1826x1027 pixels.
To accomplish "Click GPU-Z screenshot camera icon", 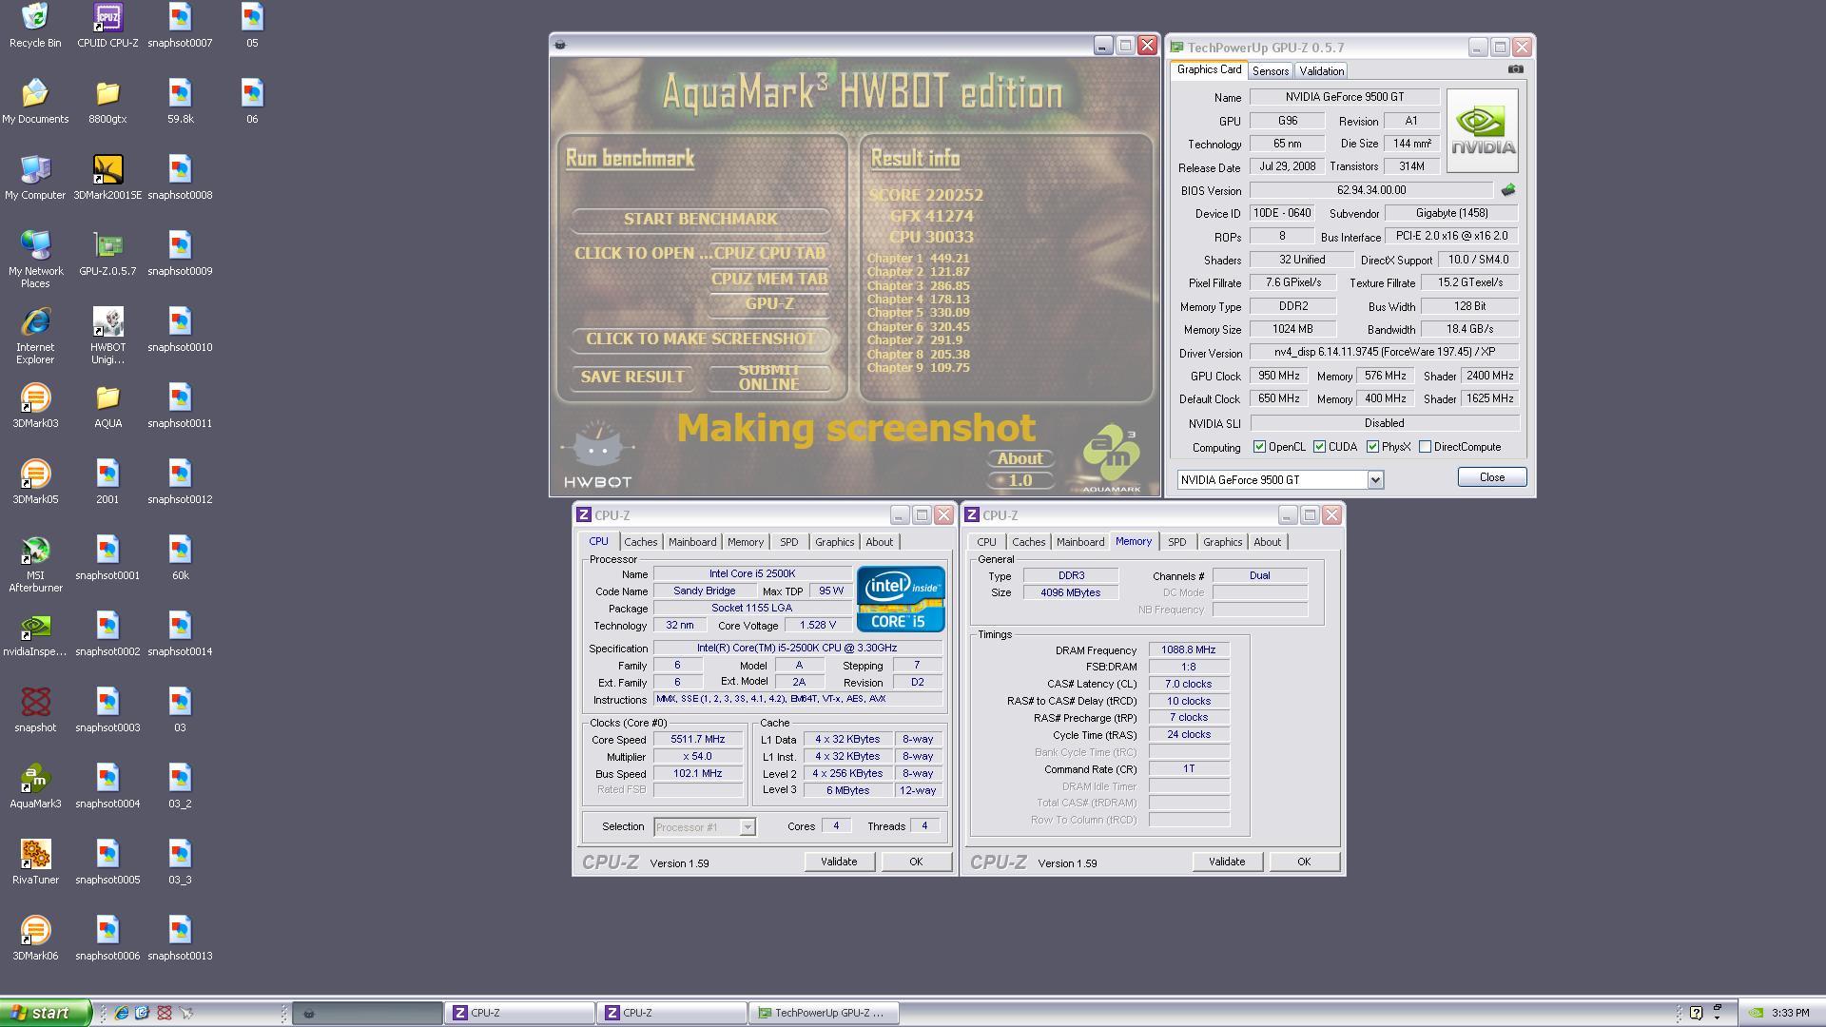I will [x=1516, y=69].
